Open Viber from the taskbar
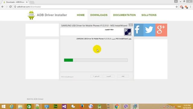Viewport: 193px width, 109px height. pos(126,106)
